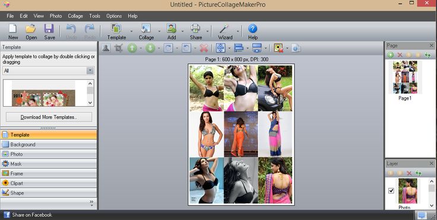
Task: Click the Layer panel scrollbar down arrow
Action: [x=432, y=206]
